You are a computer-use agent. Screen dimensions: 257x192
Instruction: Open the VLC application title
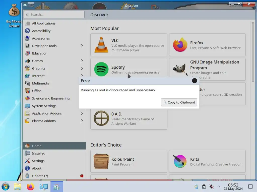point(115,40)
